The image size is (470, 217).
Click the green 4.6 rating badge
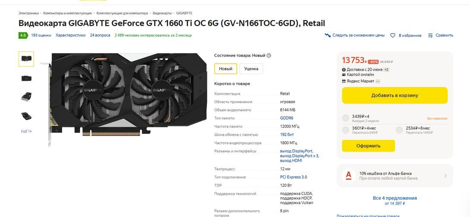[23, 35]
